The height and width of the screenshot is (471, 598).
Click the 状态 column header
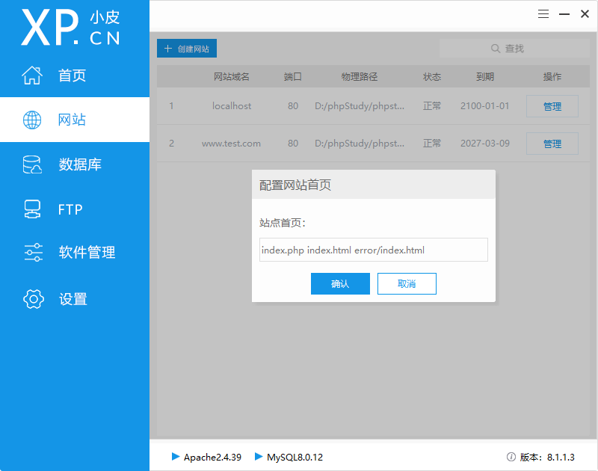[432, 77]
